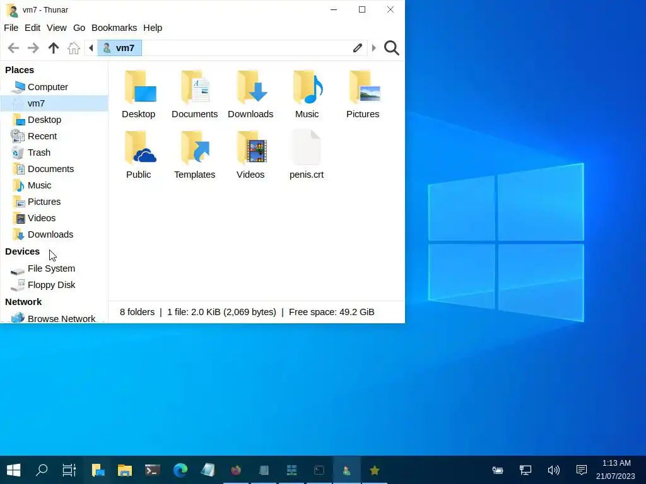Click the status bar free space text
This screenshot has height=484, width=646.
[332, 312]
